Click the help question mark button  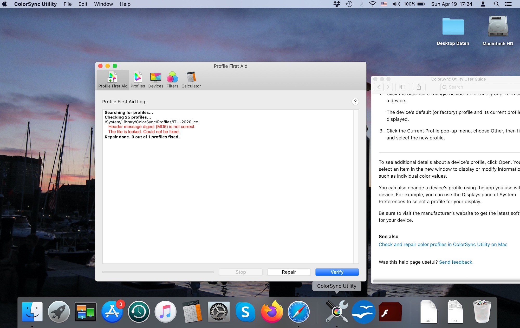tap(355, 102)
